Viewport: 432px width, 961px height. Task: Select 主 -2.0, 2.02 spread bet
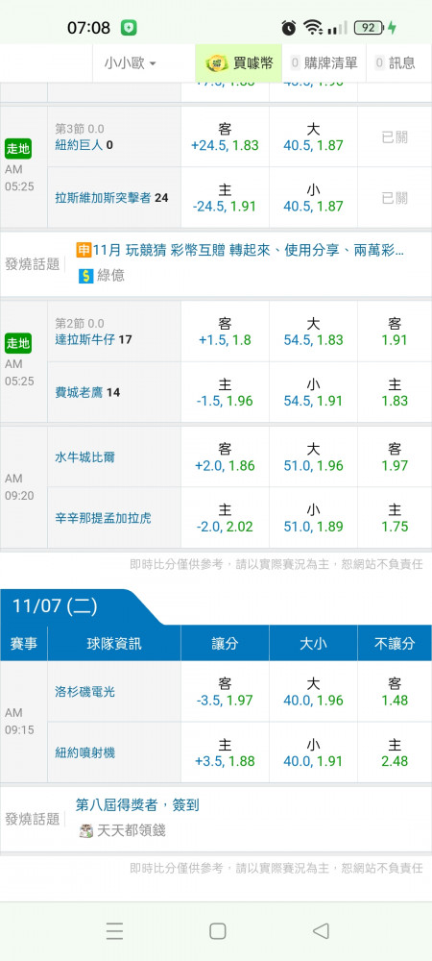226,518
